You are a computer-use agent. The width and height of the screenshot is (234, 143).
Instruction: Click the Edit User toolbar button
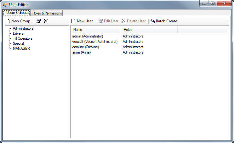108,21
